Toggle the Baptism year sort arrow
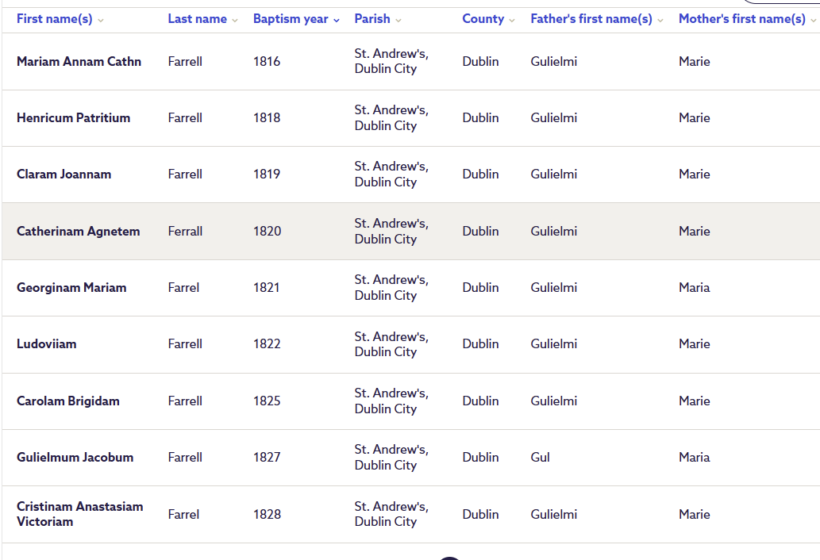The height and width of the screenshot is (560, 820). [x=337, y=21]
